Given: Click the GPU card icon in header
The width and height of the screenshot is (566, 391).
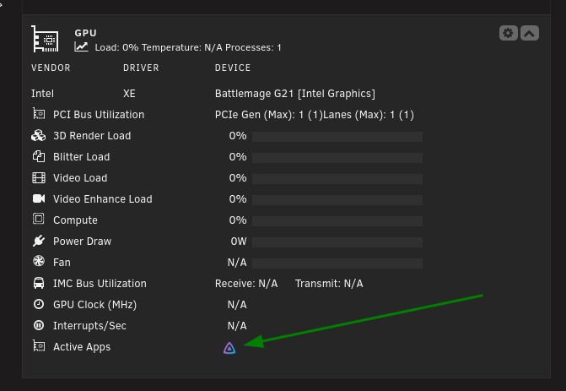Looking at the screenshot, I should [45, 39].
